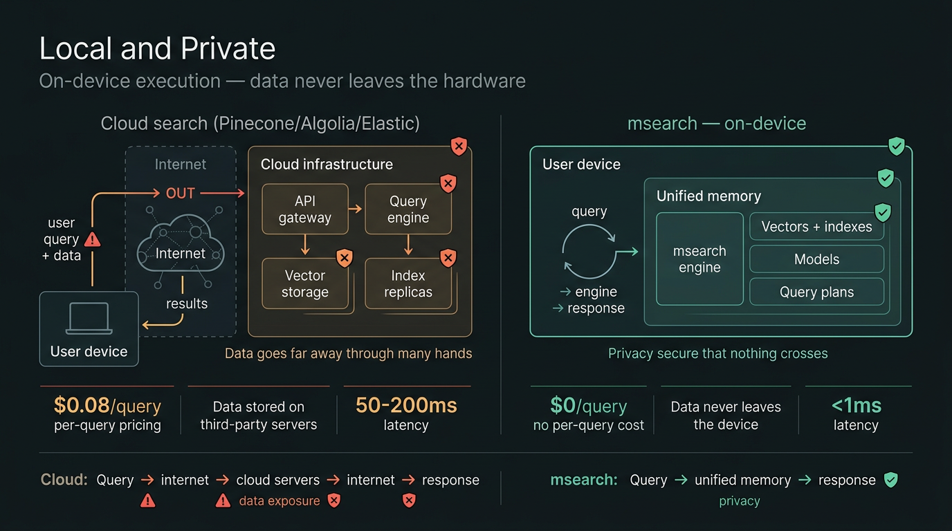Viewport: 952px width, 531px height.
Task: Click the 'msearch:' flow label
Action: (584, 480)
